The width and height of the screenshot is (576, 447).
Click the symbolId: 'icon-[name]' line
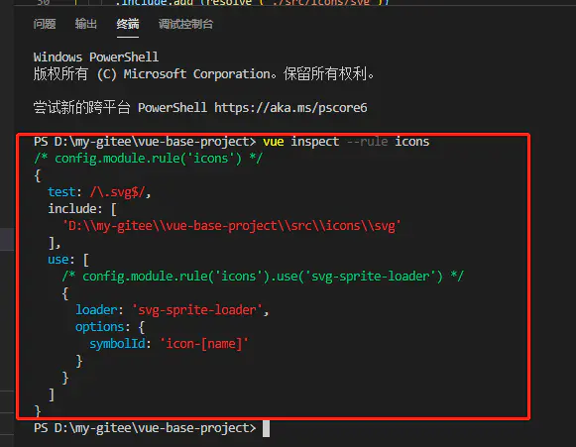pyautogui.click(x=169, y=344)
